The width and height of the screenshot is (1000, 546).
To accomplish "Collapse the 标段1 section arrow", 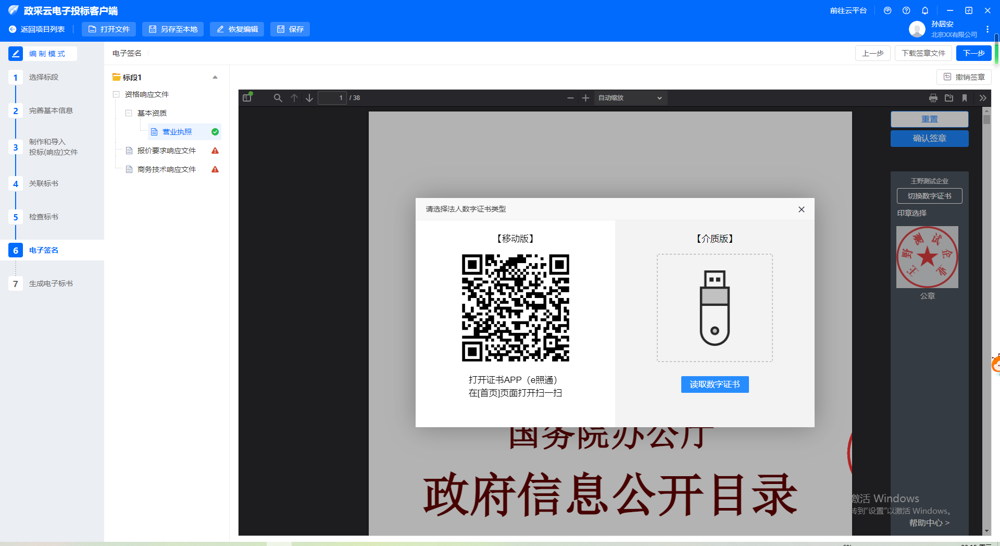I will click(215, 78).
